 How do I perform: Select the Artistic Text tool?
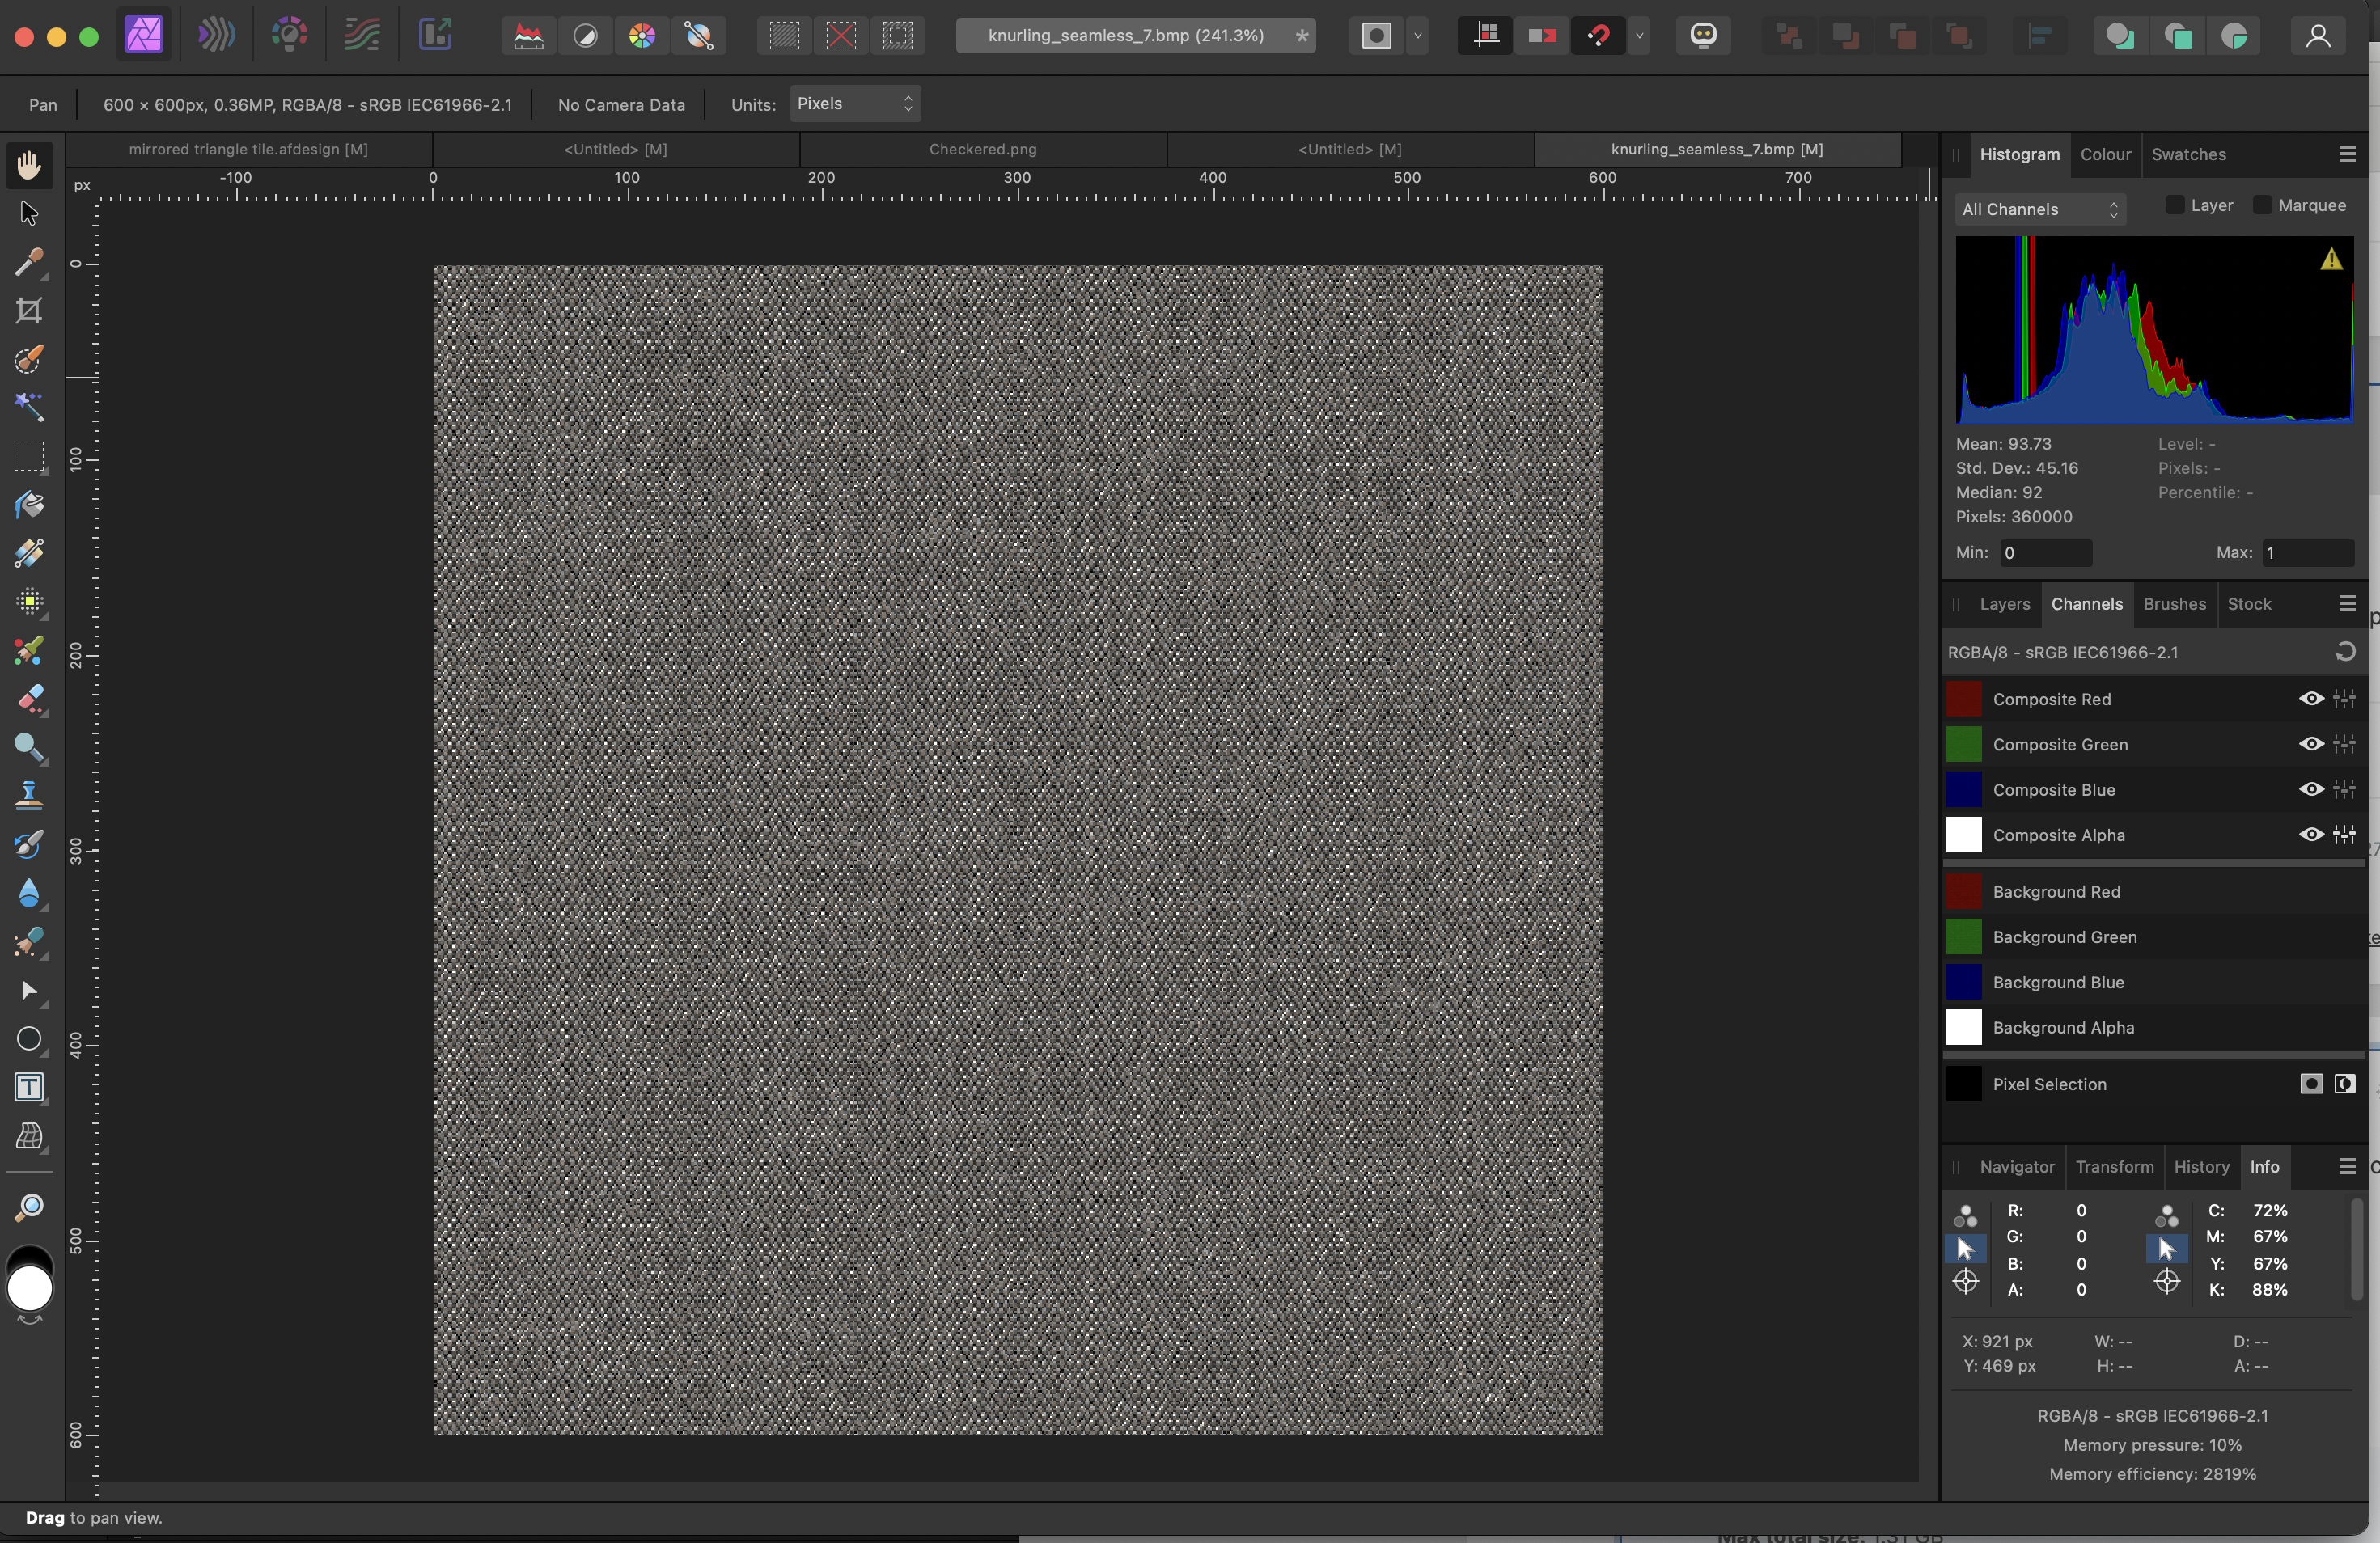point(29,1087)
